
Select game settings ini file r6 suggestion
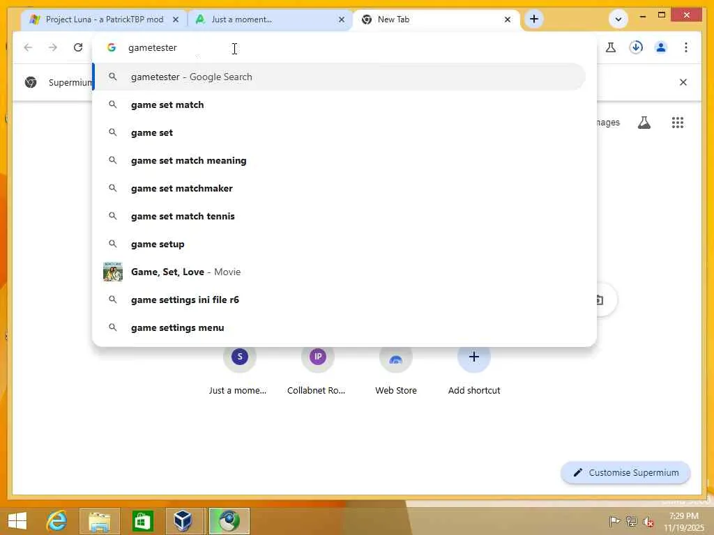point(339,300)
